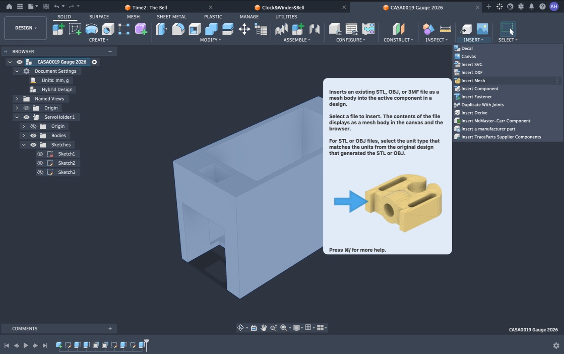The width and height of the screenshot is (564, 354).
Task: Jump to timeline beginning
Action: click(7, 346)
